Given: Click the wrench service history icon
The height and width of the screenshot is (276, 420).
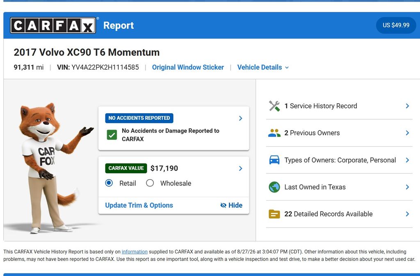Looking at the screenshot, I should tap(274, 106).
